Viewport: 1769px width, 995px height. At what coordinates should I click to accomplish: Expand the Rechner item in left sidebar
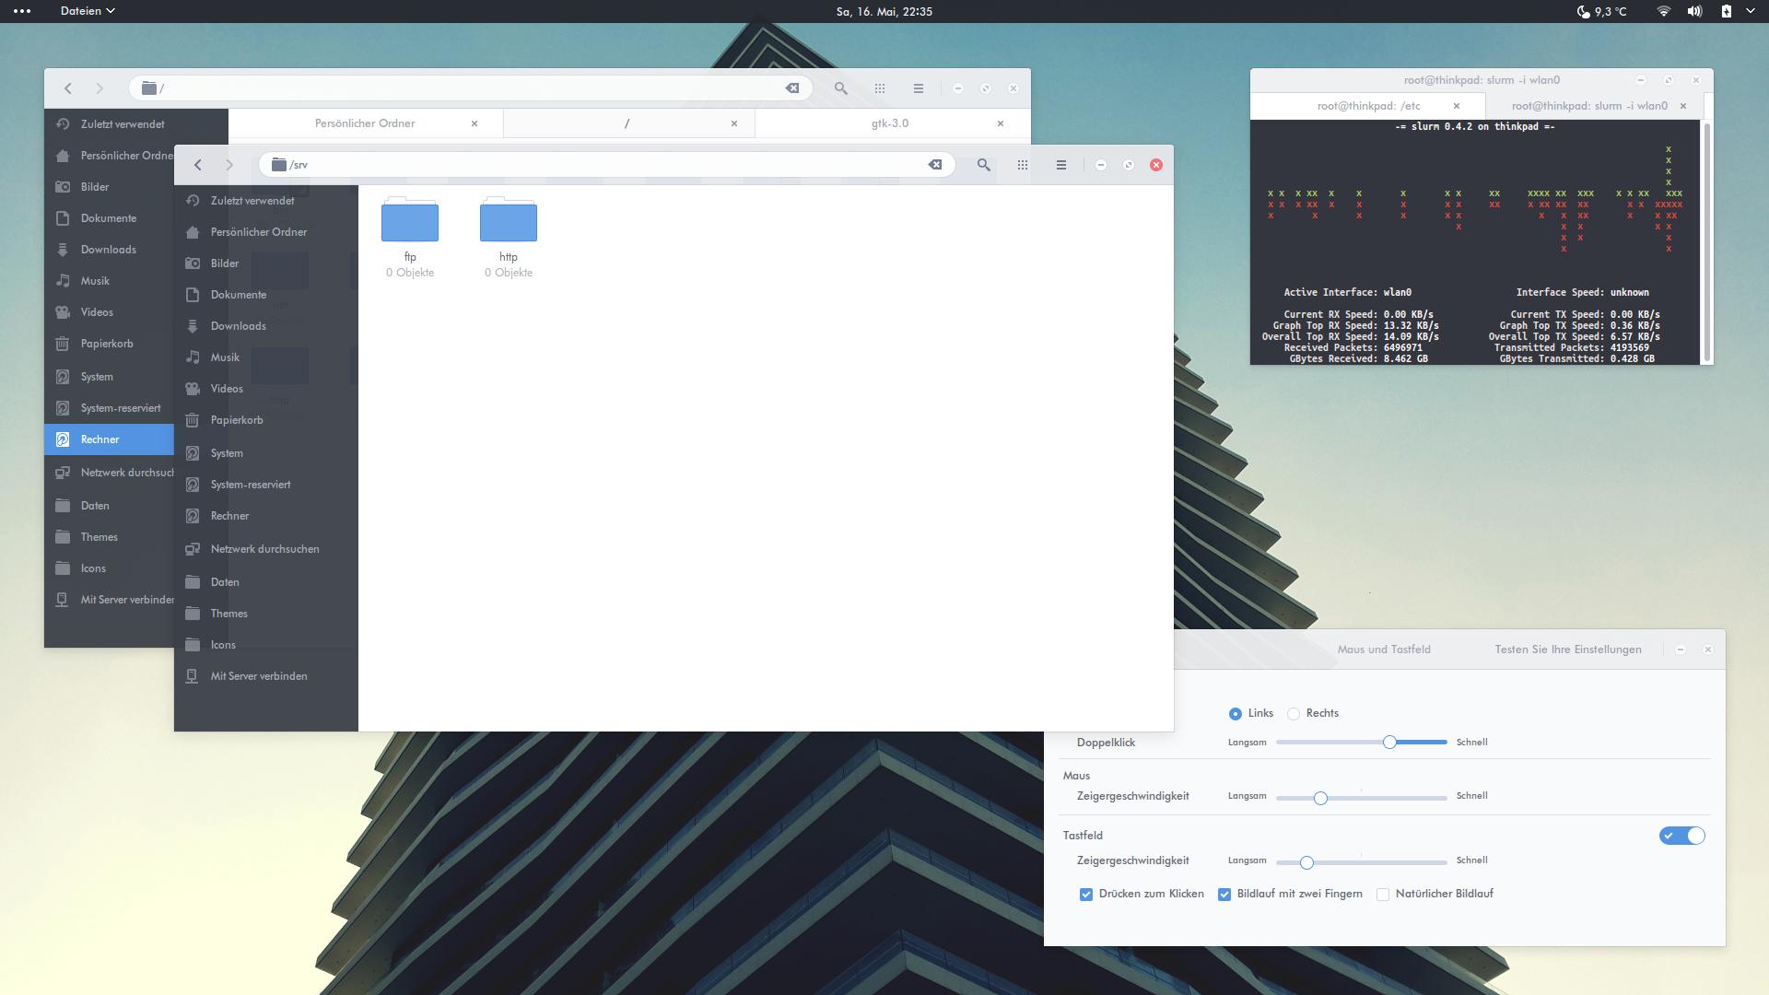pos(100,439)
